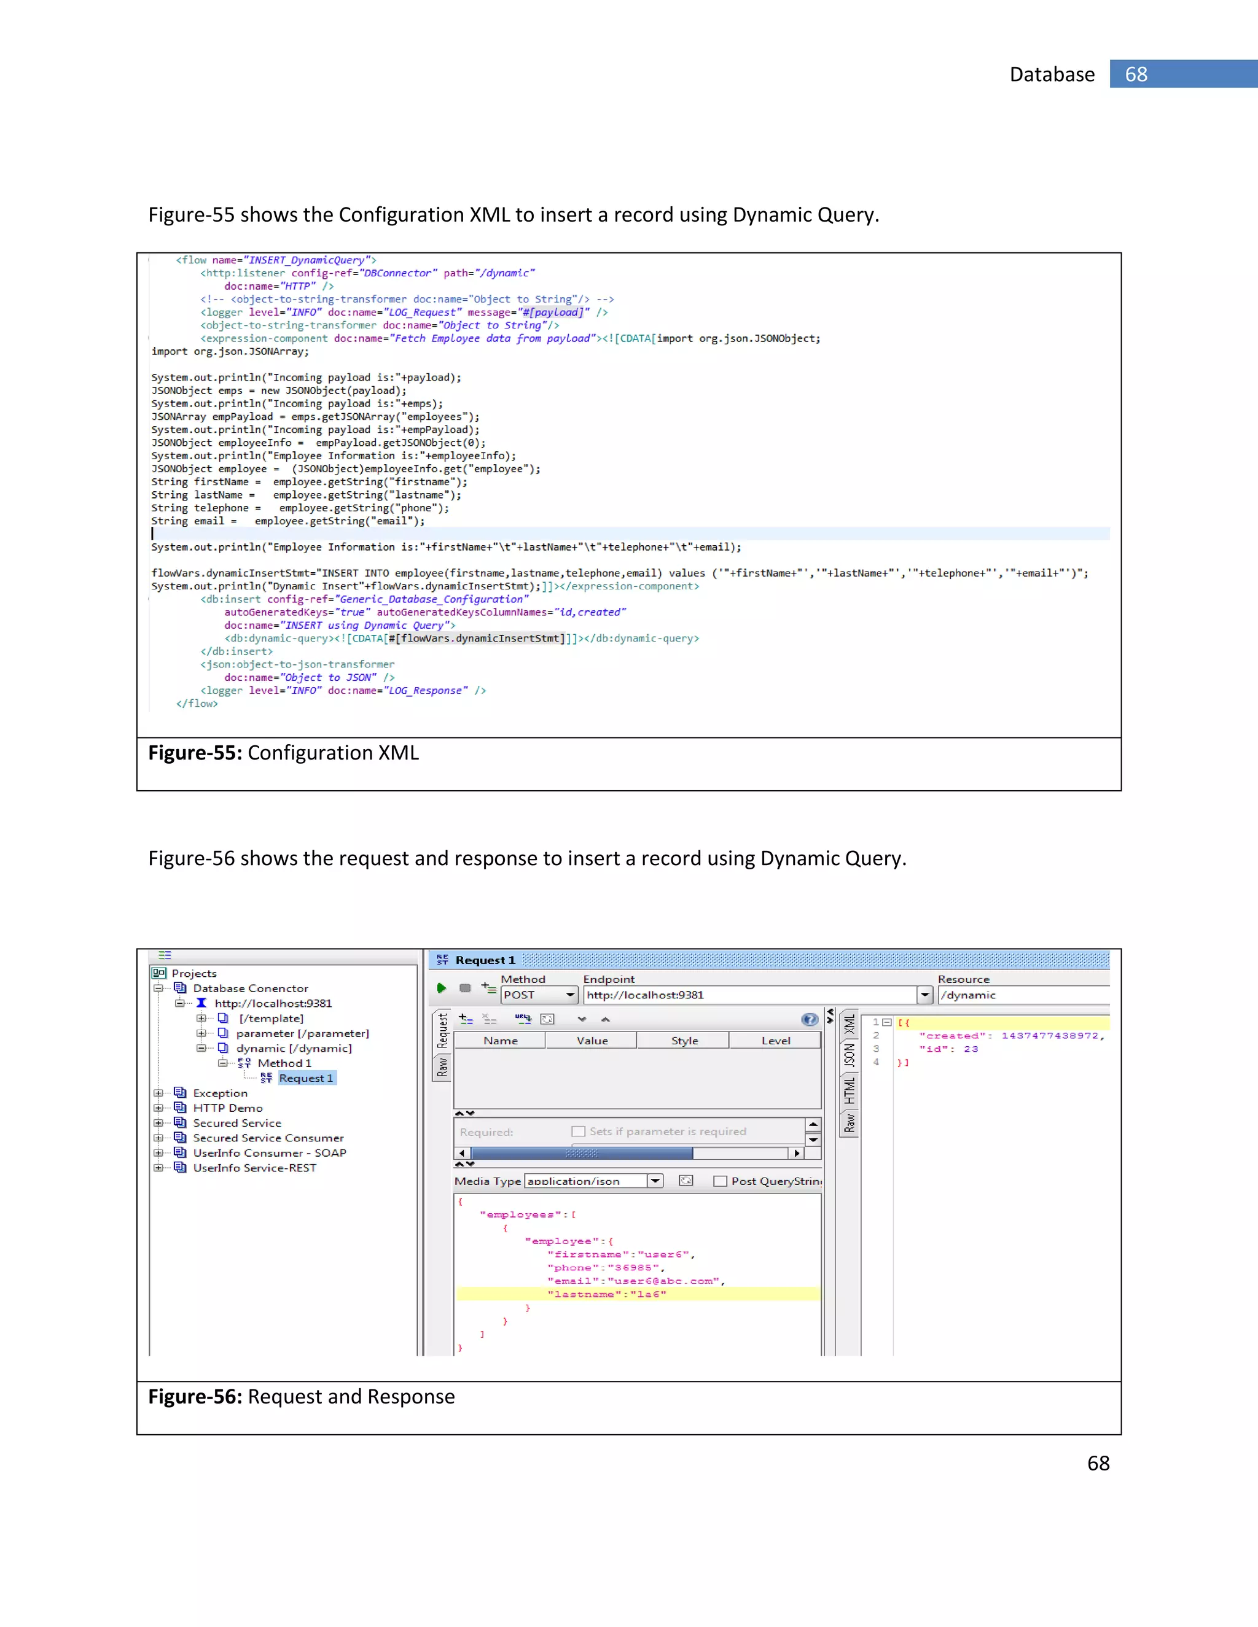Image resolution: width=1258 pixels, height=1627 pixels.
Task: Click the Endpoint field http://localhost:9381
Action: point(750,995)
